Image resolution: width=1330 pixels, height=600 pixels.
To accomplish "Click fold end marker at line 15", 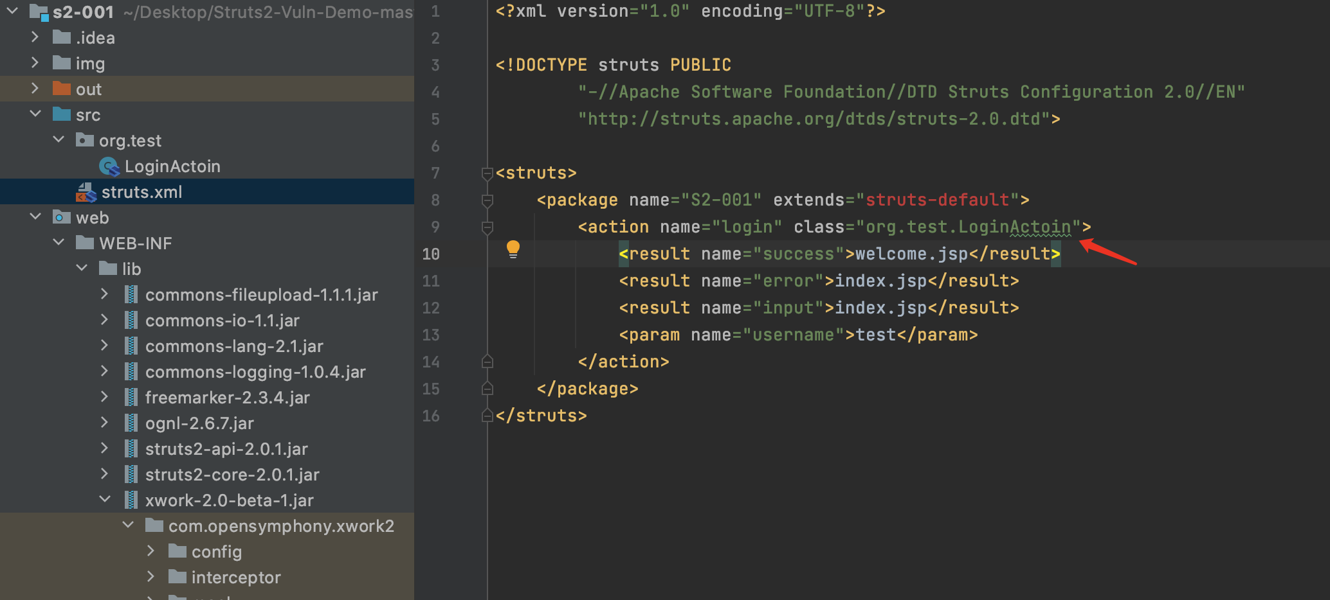I will pyautogui.click(x=487, y=389).
